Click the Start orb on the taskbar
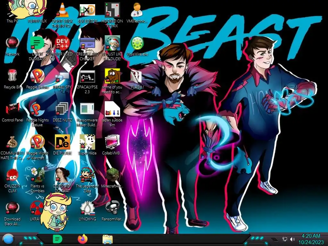328x246 pixels. coord(8,239)
